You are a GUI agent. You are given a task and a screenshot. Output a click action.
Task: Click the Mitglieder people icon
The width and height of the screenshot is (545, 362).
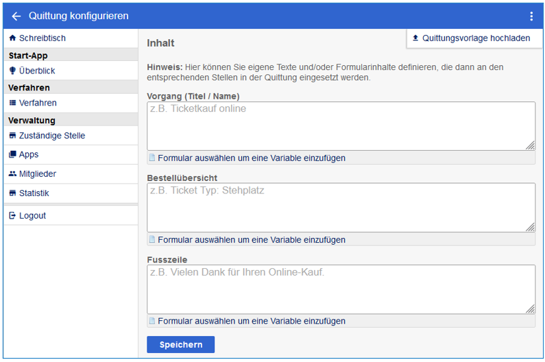point(12,174)
